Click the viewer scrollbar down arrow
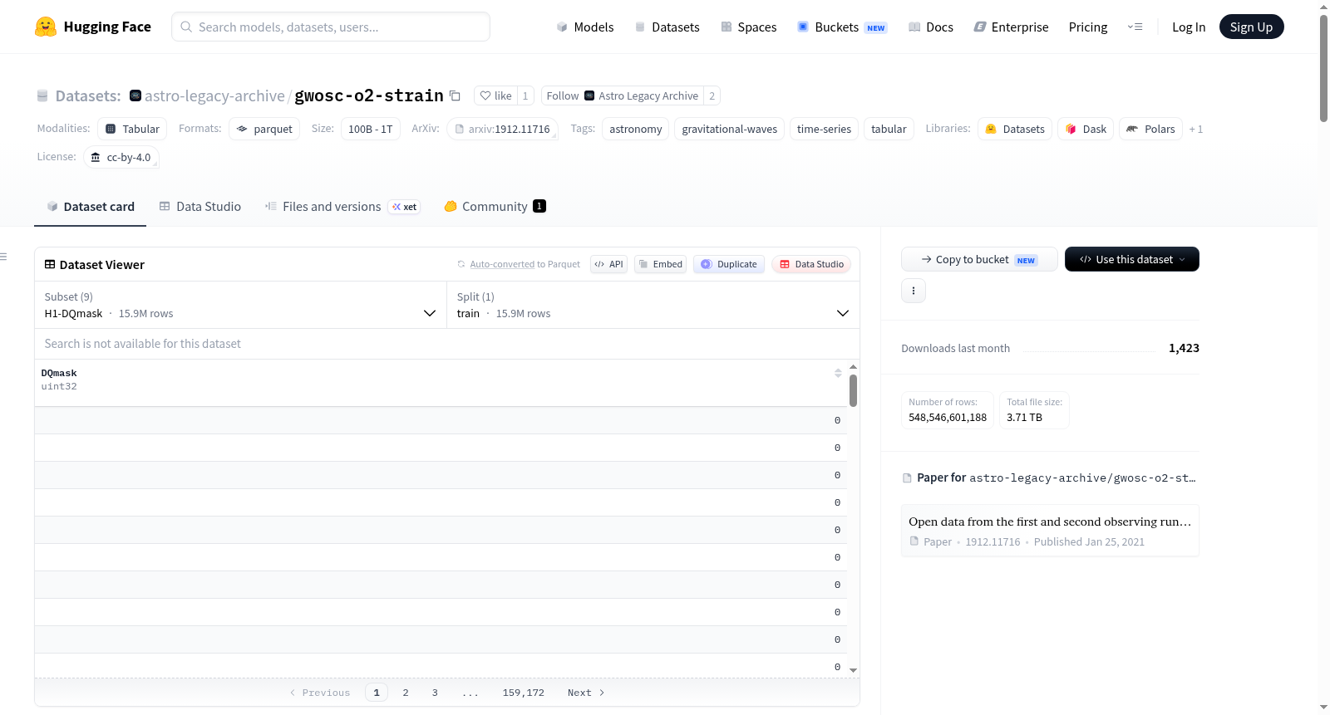The height and width of the screenshot is (715, 1330). 853,670
